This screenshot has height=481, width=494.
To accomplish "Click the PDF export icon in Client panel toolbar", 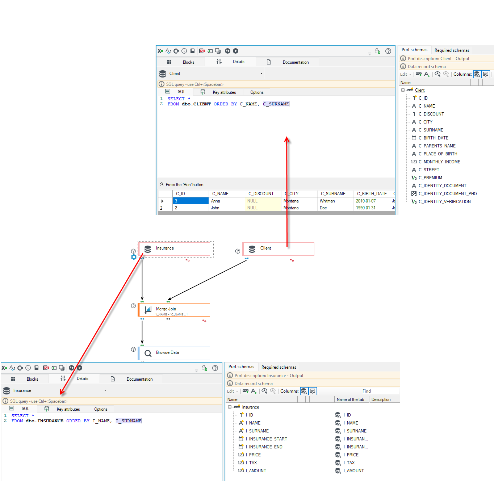I will tap(202, 51).
